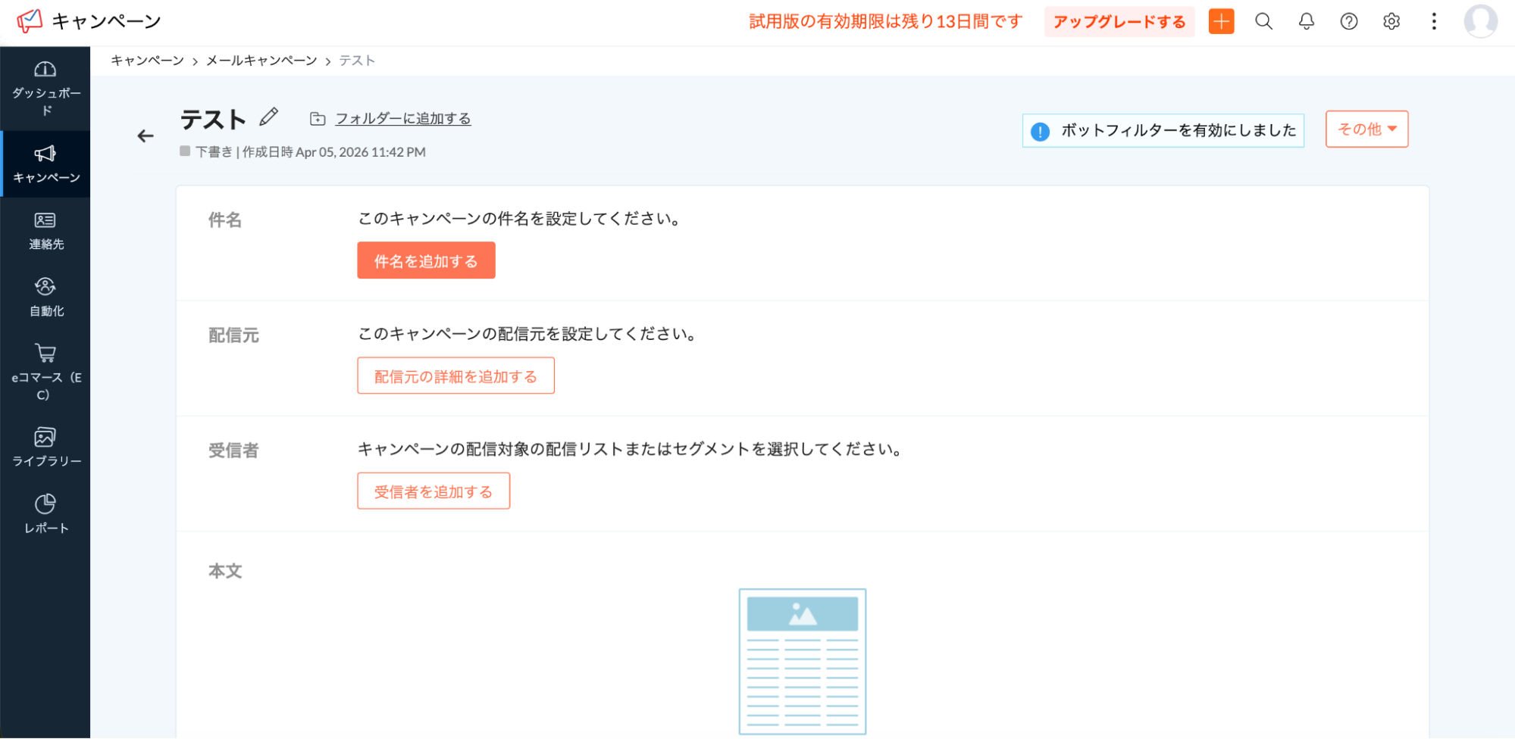Viewport: 1515px width, 739px height.
Task: Open the search magnifier icon
Action: tap(1263, 21)
